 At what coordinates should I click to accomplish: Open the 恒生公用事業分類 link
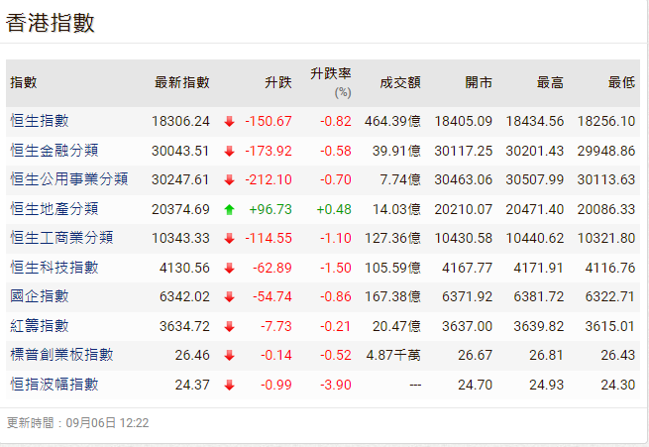coord(68,179)
